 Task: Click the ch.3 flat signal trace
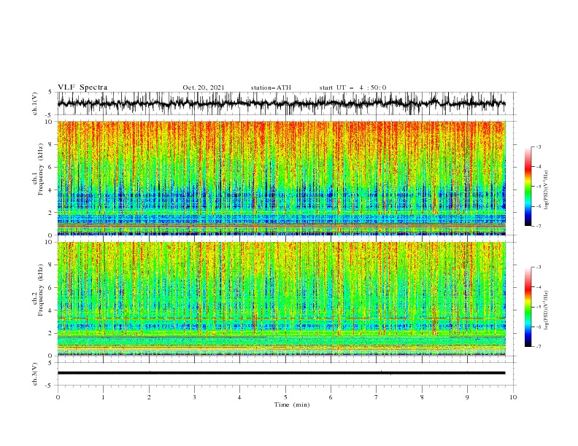[282, 373]
